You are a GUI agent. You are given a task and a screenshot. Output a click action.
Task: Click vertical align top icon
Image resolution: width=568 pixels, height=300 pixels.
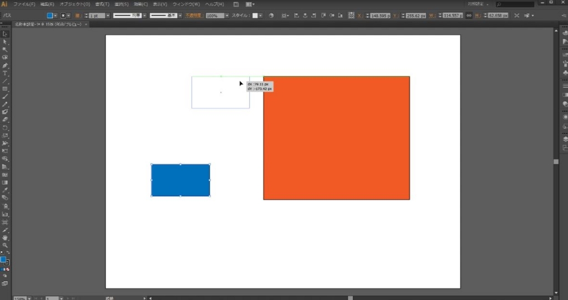pyautogui.click(x=323, y=16)
